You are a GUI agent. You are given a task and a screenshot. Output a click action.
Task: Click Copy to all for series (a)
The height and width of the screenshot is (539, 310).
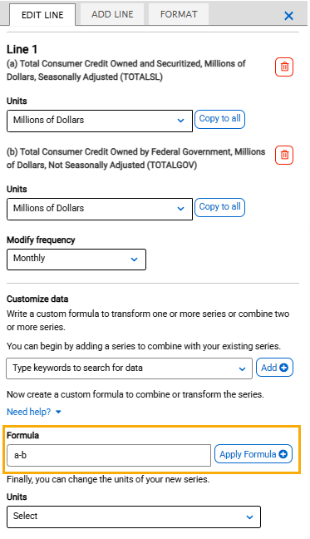(x=219, y=119)
